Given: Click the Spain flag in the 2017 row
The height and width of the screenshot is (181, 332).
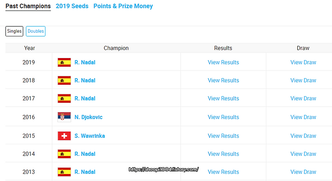Looking at the screenshot, I should (64, 98).
